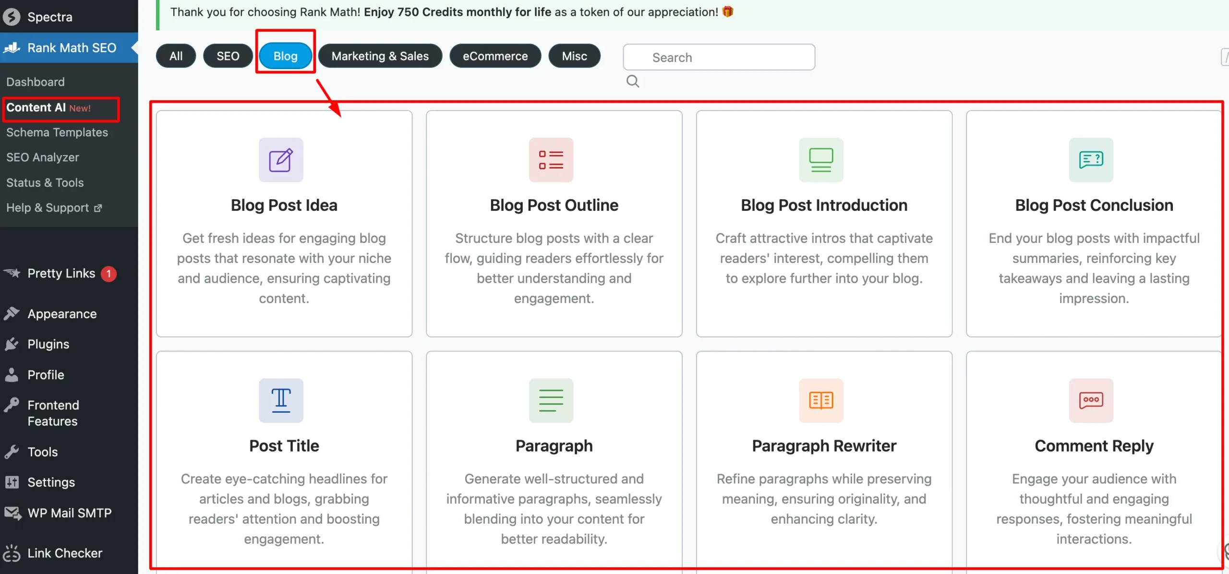Open Status & Tools from the sidebar

point(45,182)
